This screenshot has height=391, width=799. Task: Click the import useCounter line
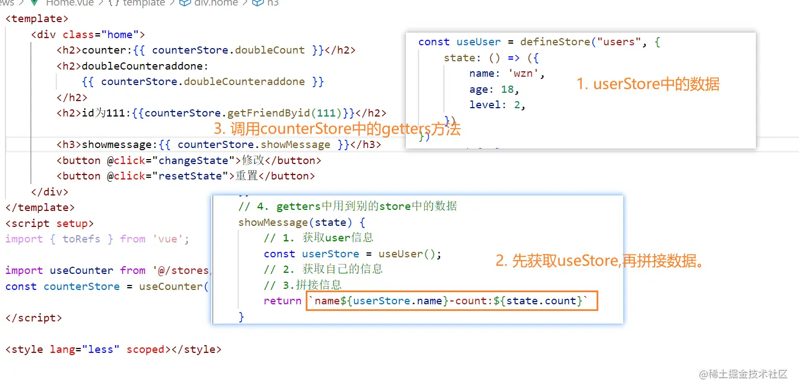[x=108, y=271]
